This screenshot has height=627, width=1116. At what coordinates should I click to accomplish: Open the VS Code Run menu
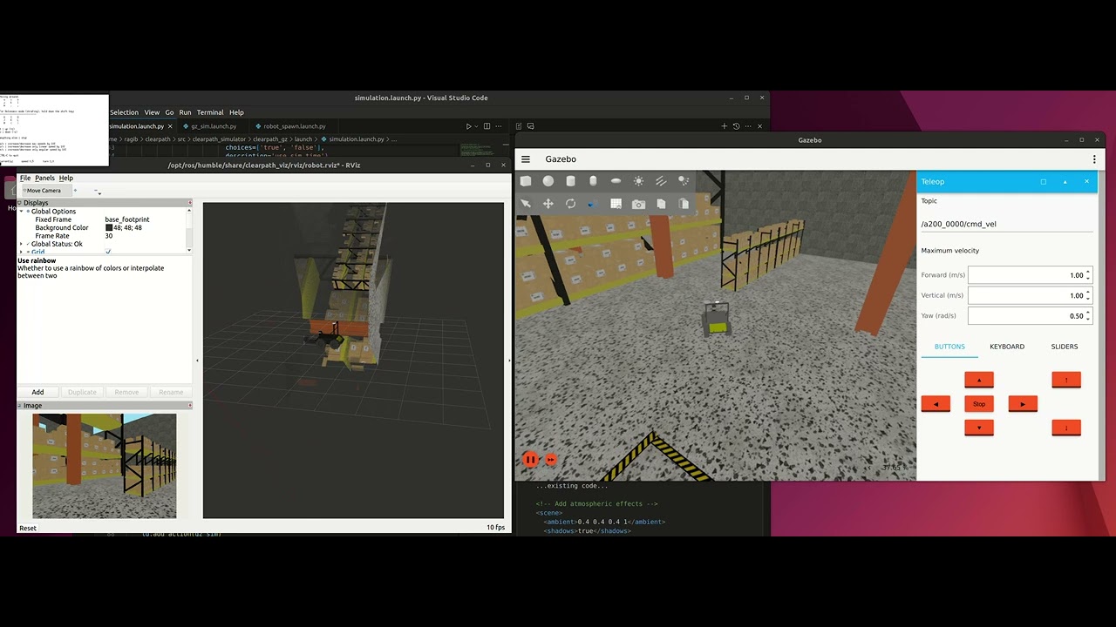point(185,112)
